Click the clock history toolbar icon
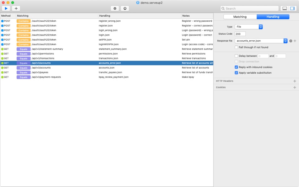This screenshot has width=299, height=187. [x=125, y=8]
